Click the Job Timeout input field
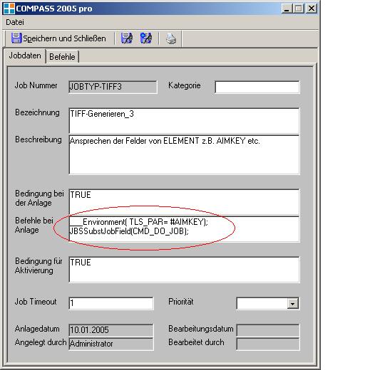Image resolution: width=365 pixels, height=370 pixels. coord(111,303)
